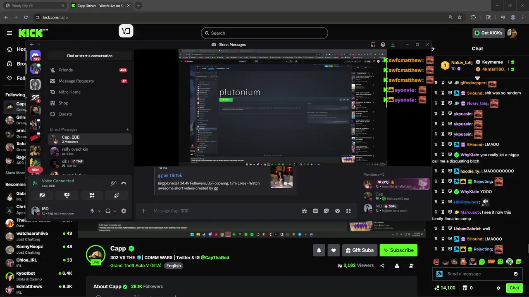Open the Discord sticker picker
The height and width of the screenshot is (297, 529).
326,211
